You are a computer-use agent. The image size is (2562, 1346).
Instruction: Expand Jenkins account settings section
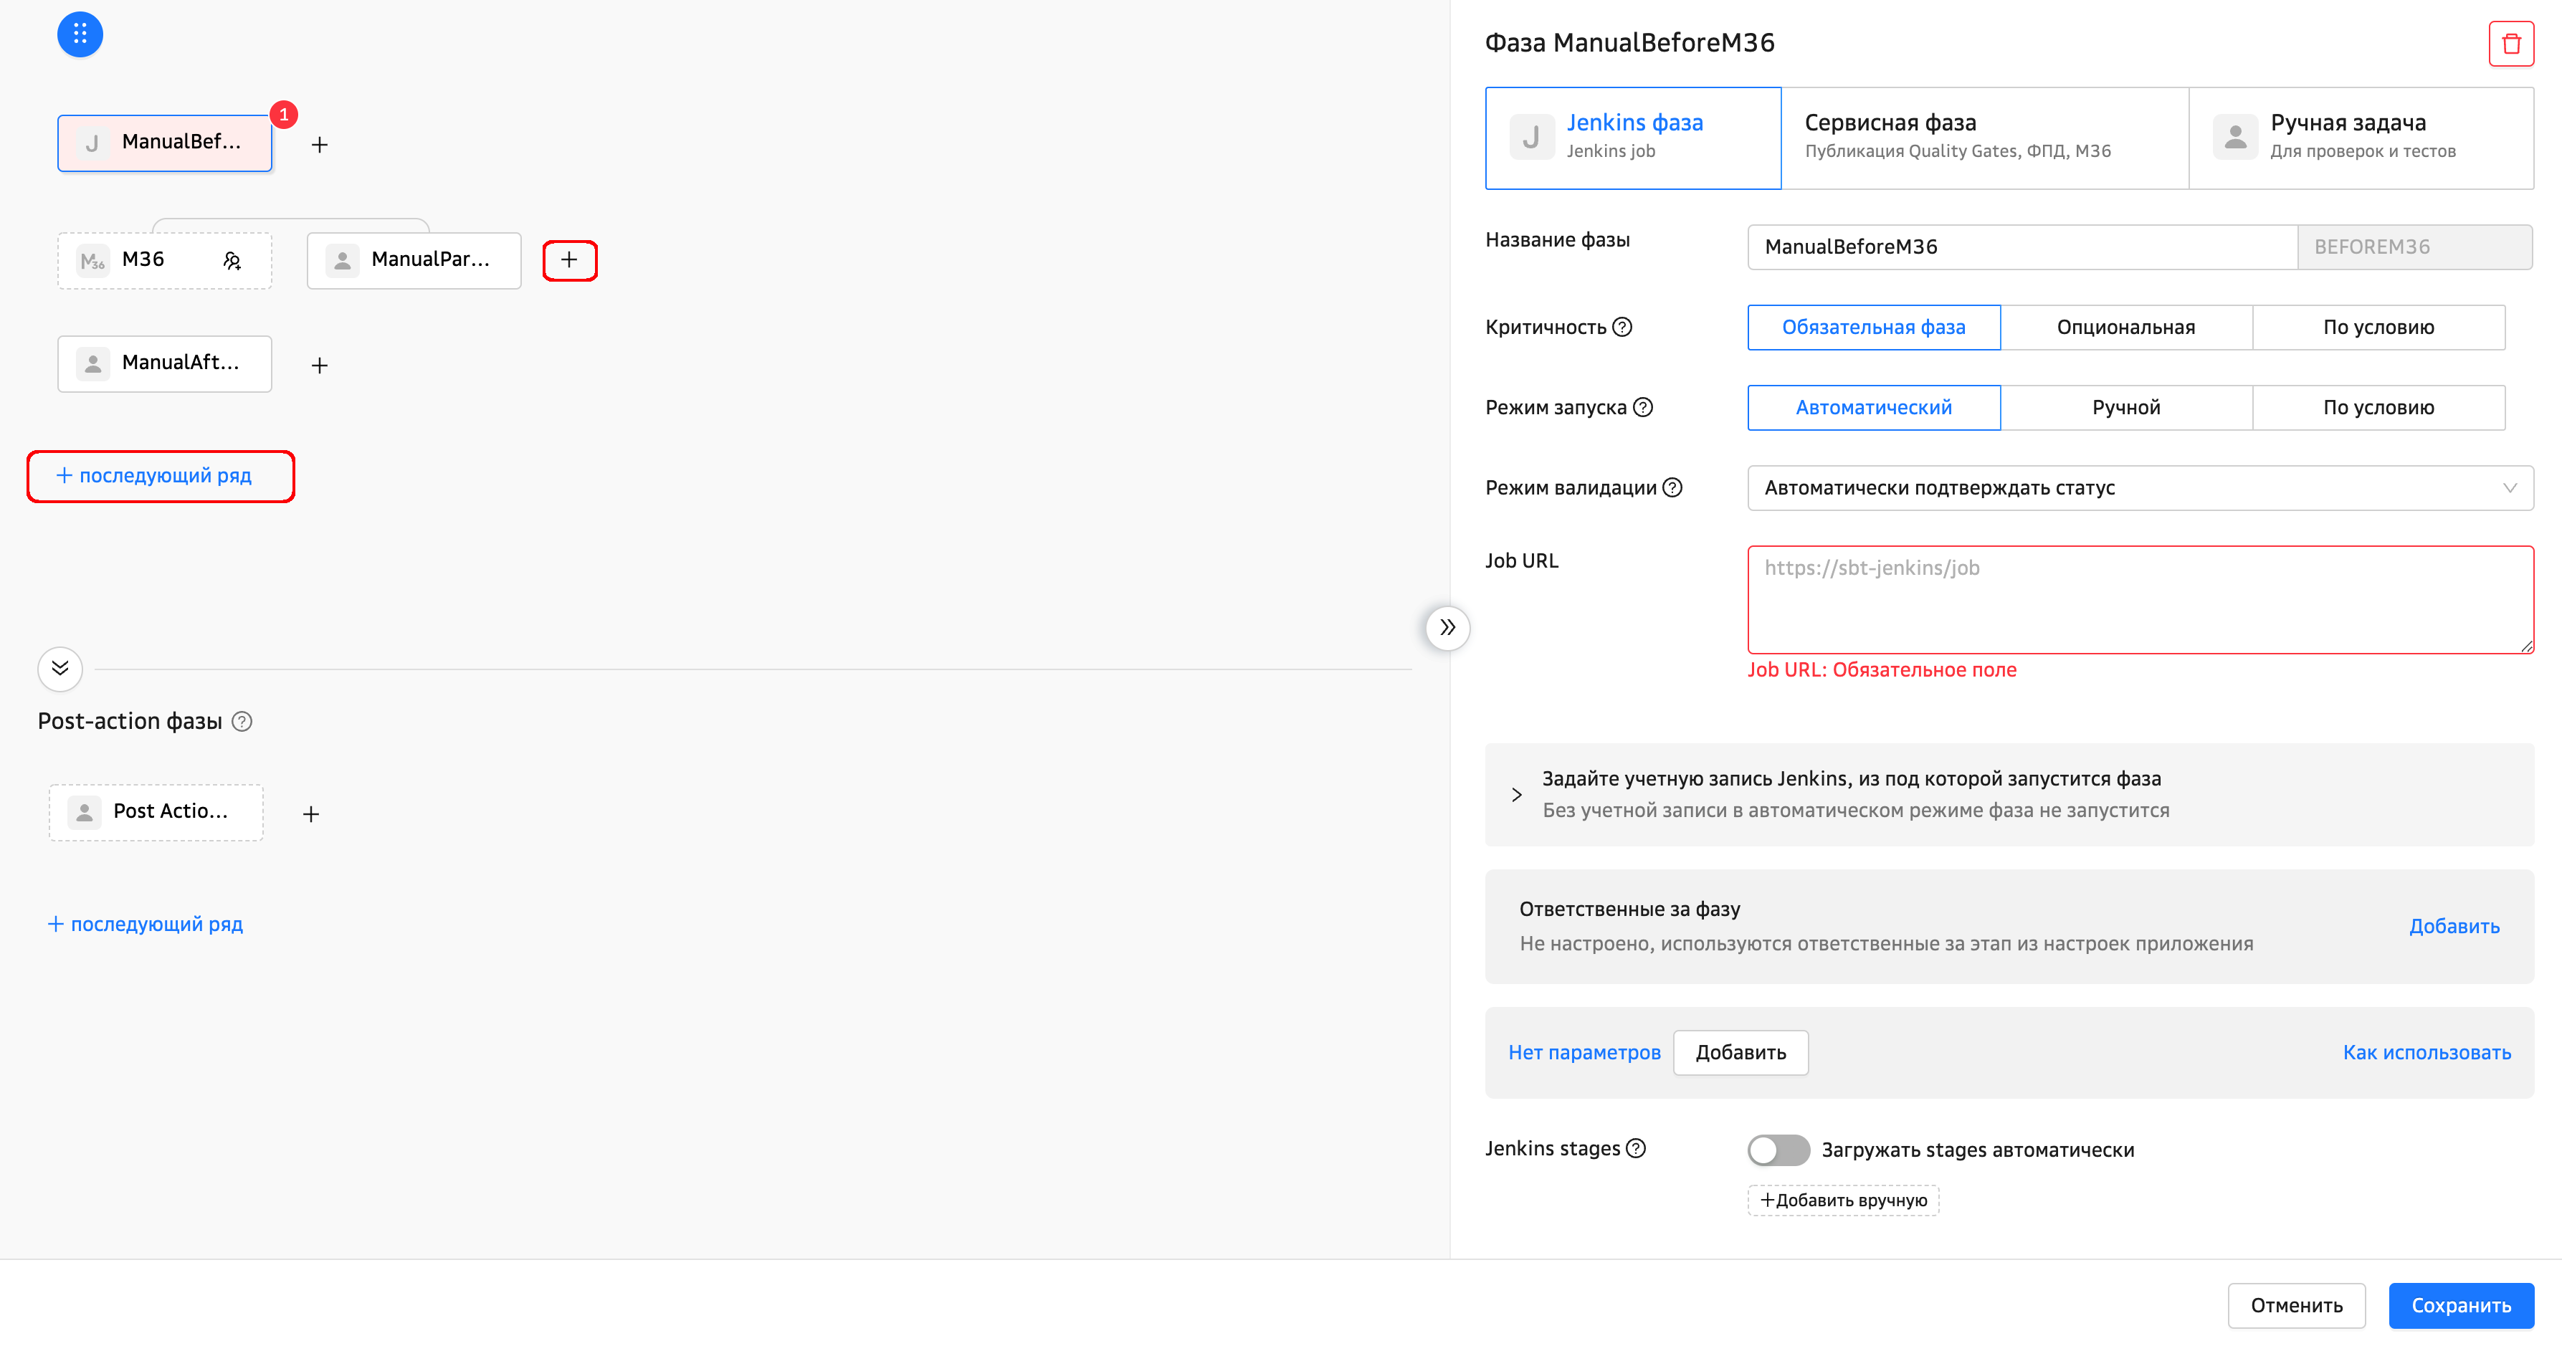point(1517,794)
